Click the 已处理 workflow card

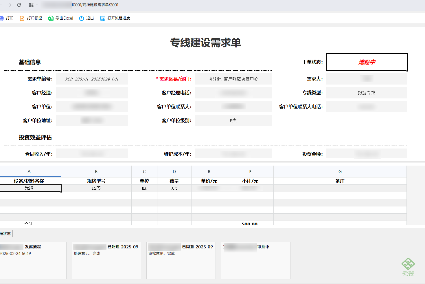(106, 261)
